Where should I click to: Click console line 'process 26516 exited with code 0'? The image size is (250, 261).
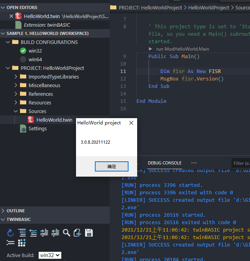pos(179,223)
